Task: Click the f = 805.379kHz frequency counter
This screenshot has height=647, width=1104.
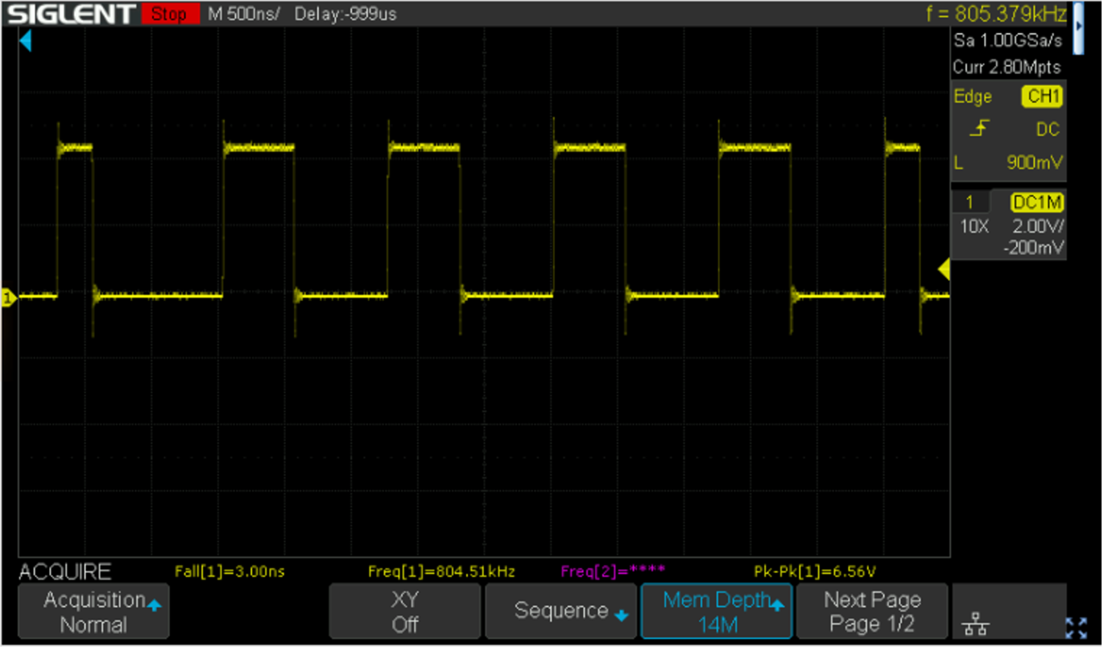Action: tap(996, 14)
